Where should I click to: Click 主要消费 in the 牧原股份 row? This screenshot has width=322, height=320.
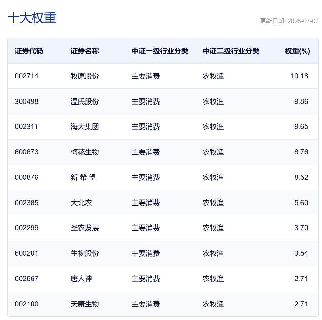[146, 76]
